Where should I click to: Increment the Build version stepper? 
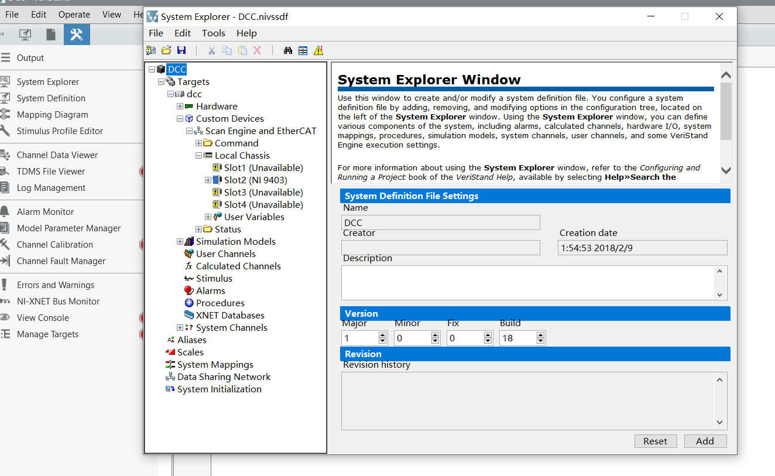click(540, 335)
